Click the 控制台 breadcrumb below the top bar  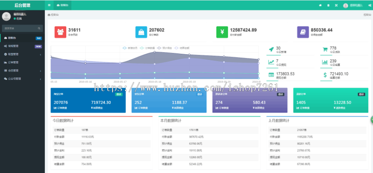(53, 15)
